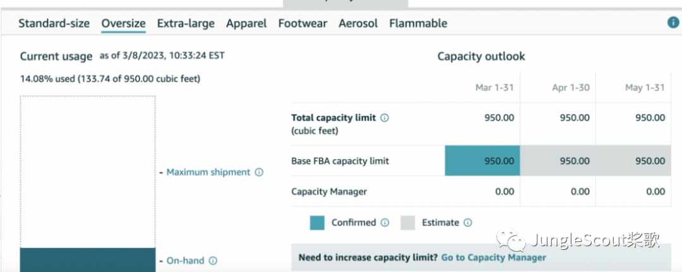Click info icon beside Estimate legend
Viewport: 682px width, 272px height.
point(467,222)
